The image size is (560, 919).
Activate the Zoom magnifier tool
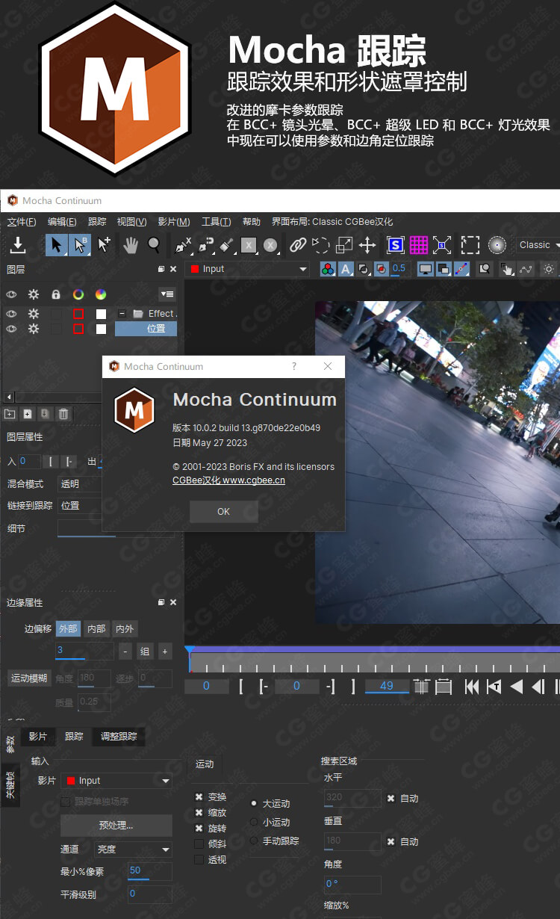pos(154,244)
